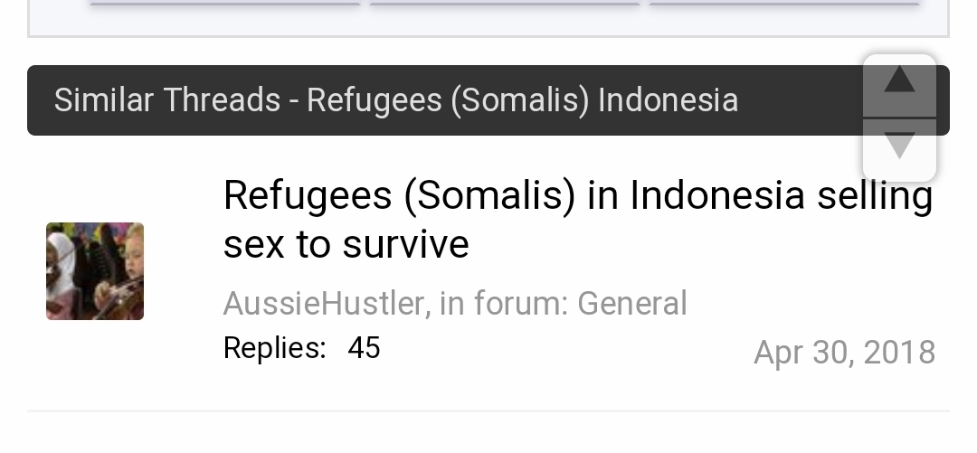Visit AussieHustler's profile link
Screen dimensions: 977x453
[x=325, y=304]
